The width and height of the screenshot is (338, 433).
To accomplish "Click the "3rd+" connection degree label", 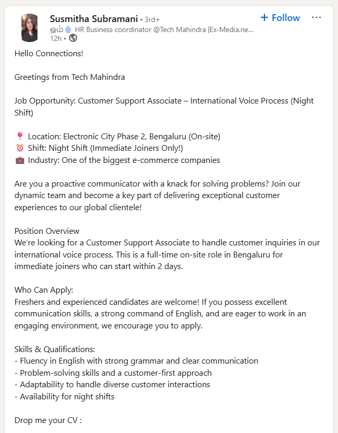I will 151,19.
